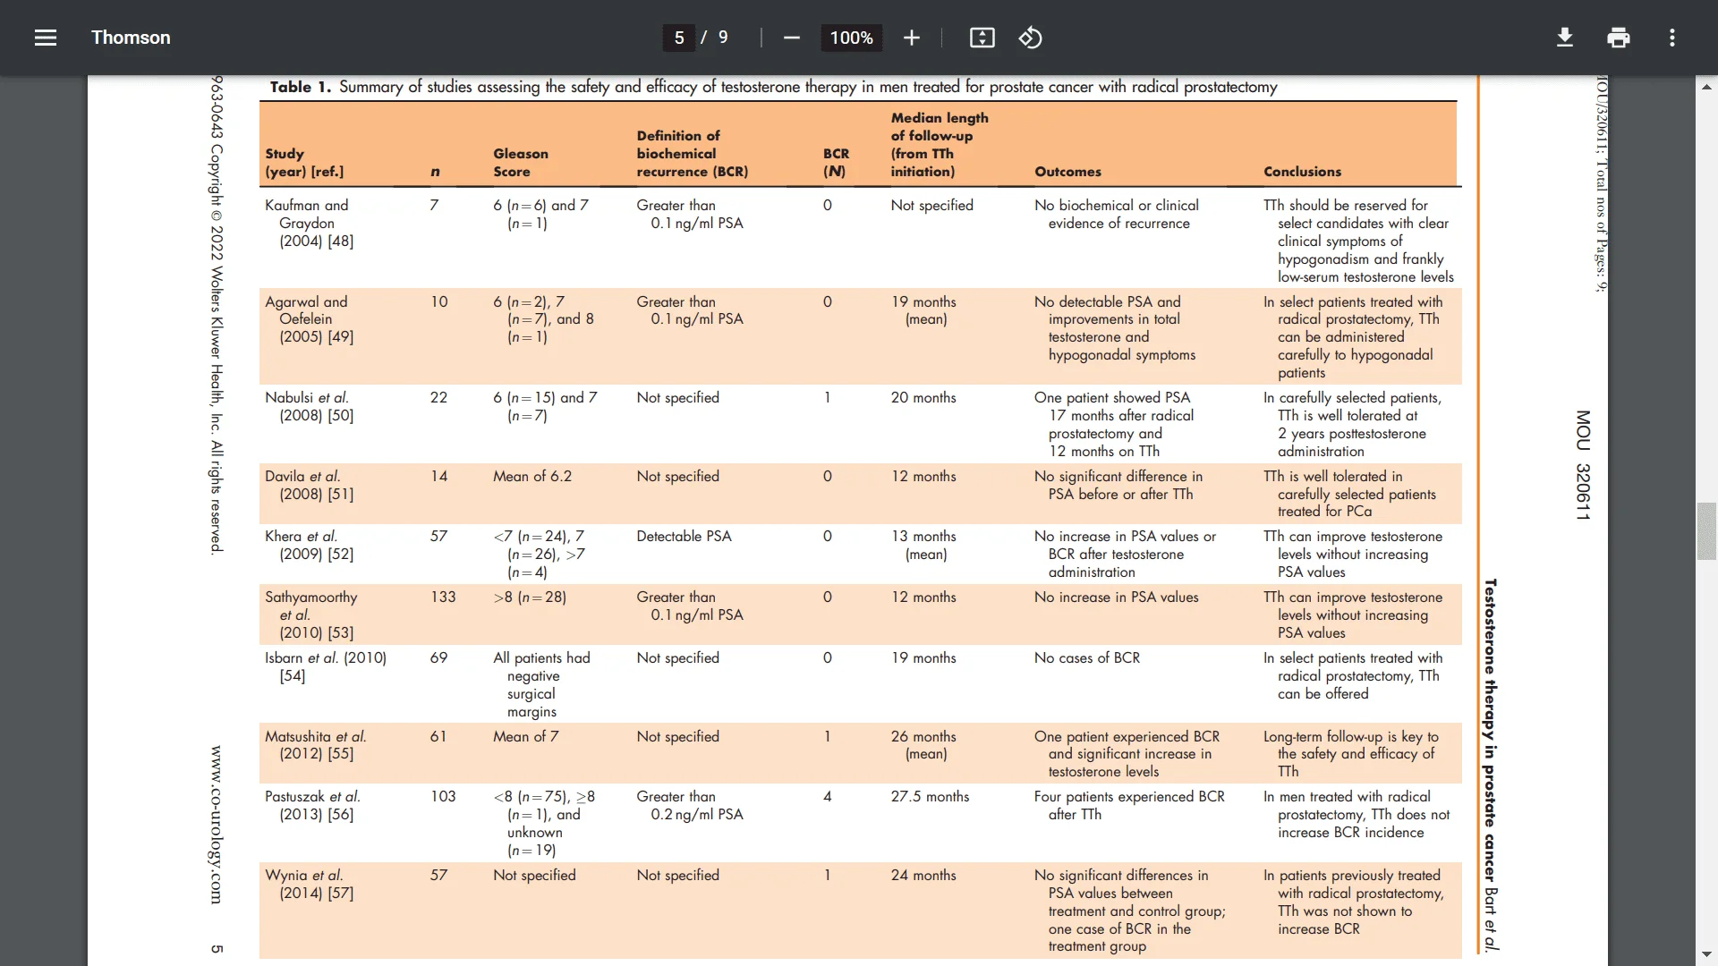
Task: Click the 'Mean of 6.2' Gleason cell
Action: (532, 476)
